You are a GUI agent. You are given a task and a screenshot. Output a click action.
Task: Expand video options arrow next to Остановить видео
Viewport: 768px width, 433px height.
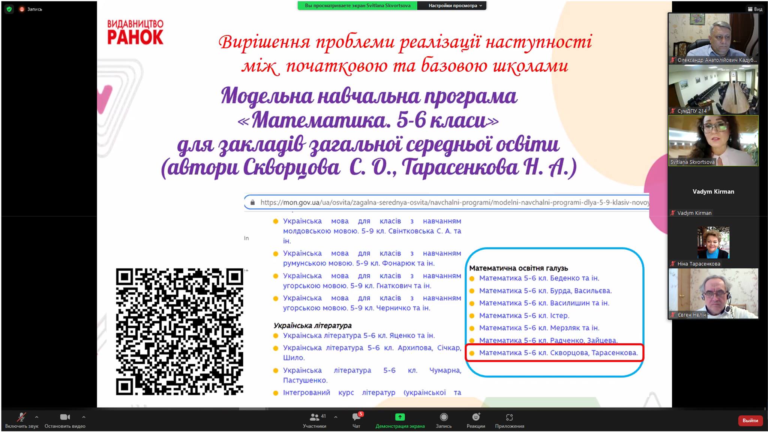tap(84, 417)
